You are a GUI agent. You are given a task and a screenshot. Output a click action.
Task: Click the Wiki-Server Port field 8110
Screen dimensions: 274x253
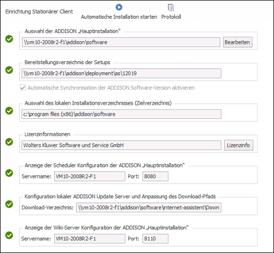(156, 239)
